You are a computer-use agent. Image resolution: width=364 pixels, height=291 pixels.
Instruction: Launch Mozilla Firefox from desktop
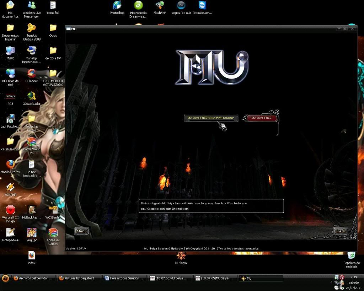(x=10, y=167)
